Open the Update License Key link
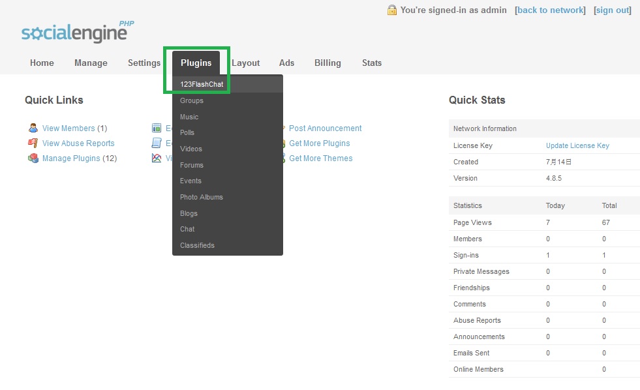Screen dimensions: 640x390 click(577, 145)
